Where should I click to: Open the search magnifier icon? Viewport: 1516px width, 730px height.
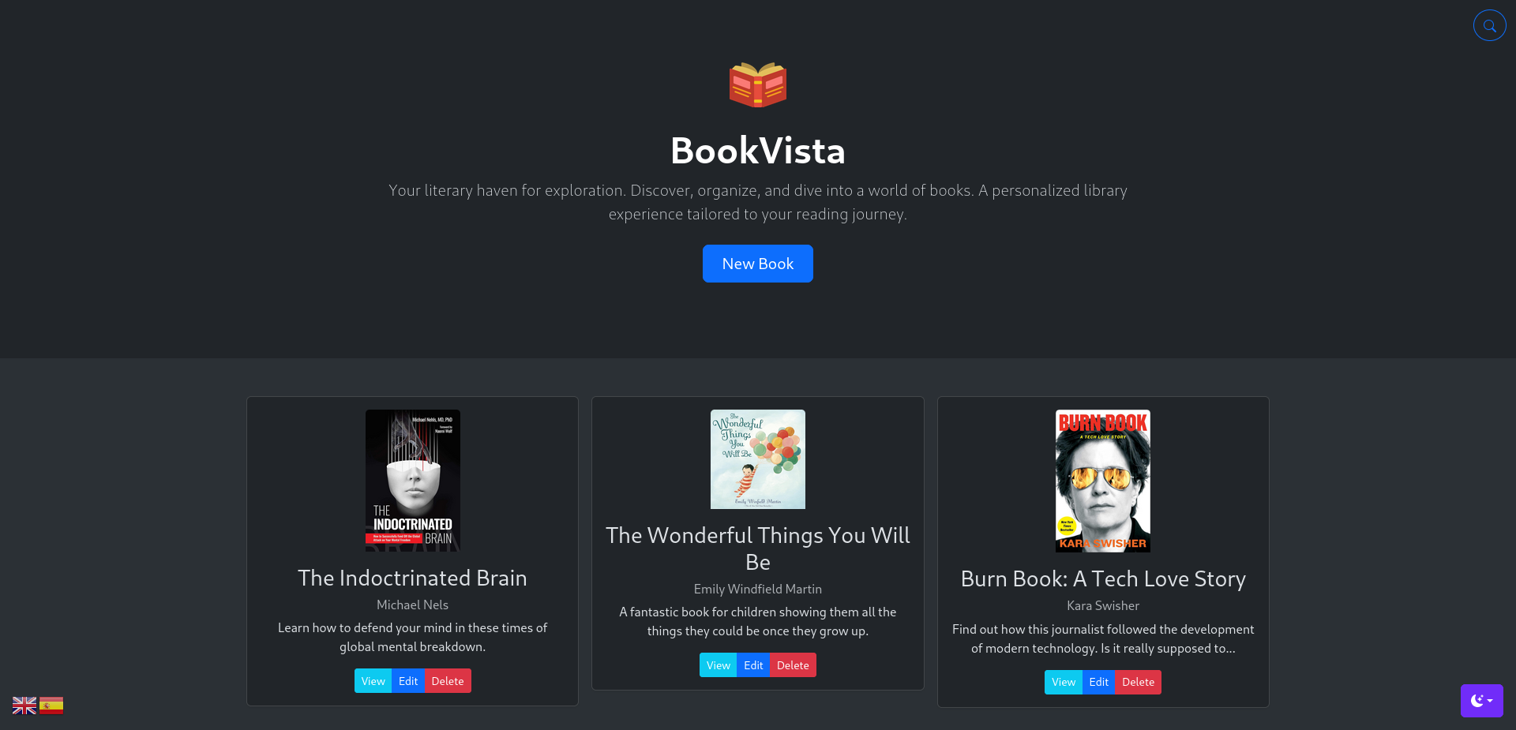coord(1489,25)
